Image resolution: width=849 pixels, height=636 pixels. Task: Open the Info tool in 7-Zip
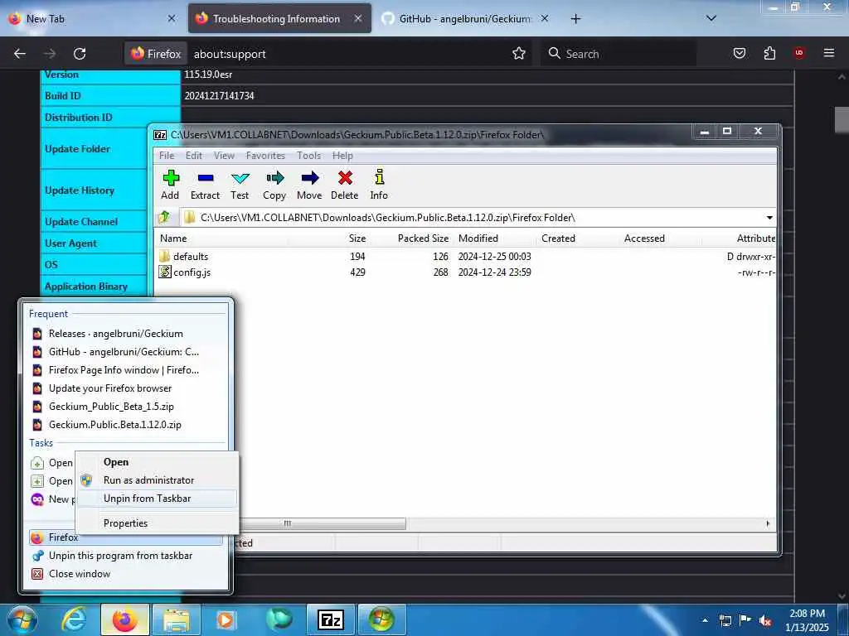click(x=379, y=185)
